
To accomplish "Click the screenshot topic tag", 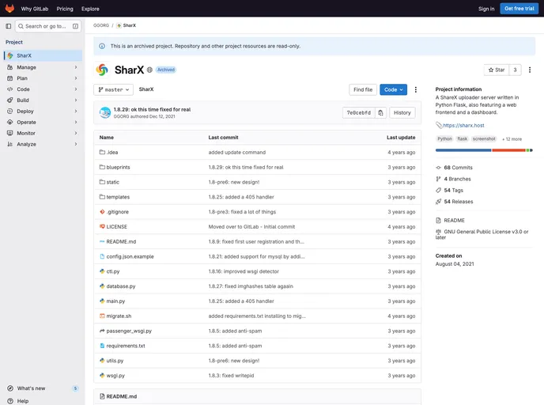I will coord(484,138).
